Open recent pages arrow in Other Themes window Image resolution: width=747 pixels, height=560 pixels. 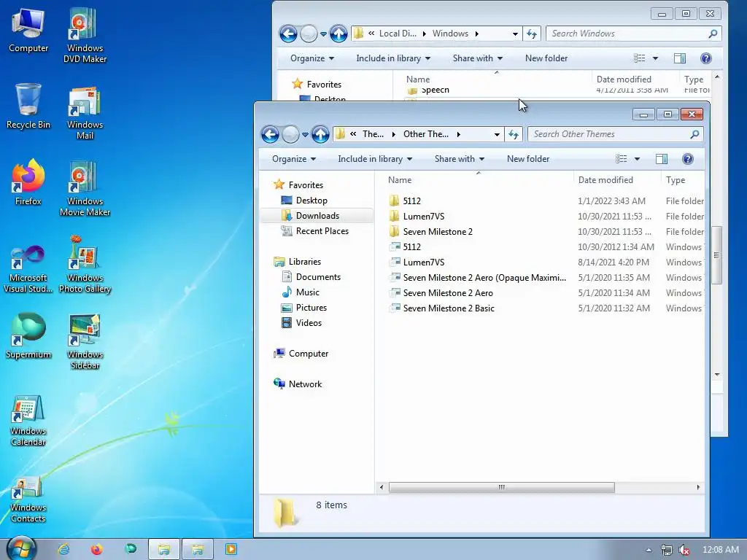(306, 135)
